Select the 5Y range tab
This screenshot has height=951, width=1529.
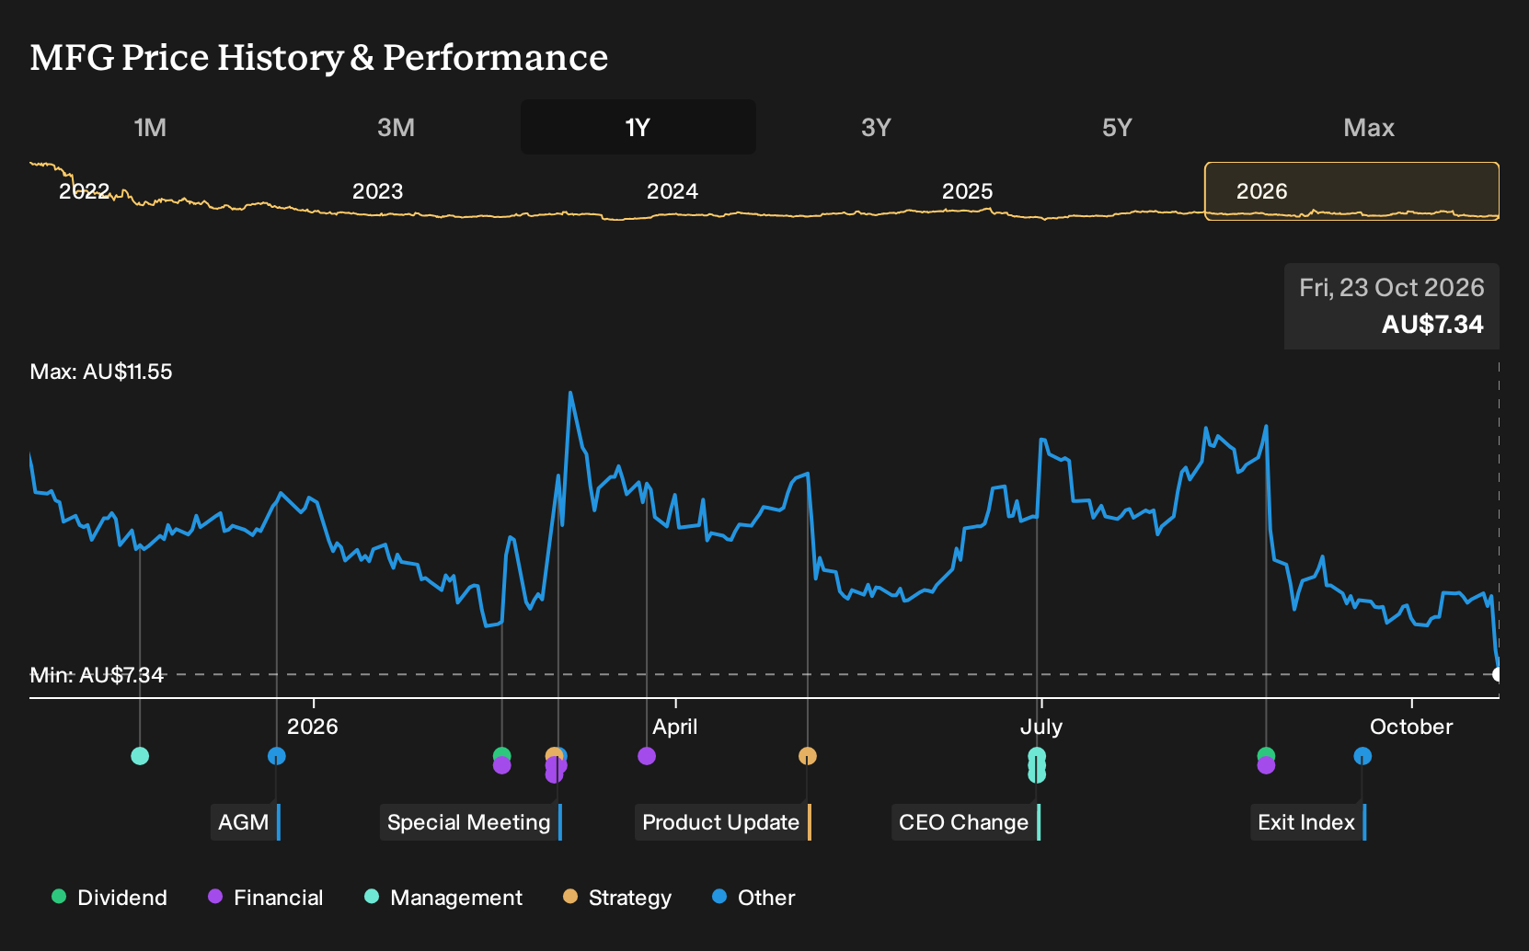pyautogui.click(x=1117, y=127)
